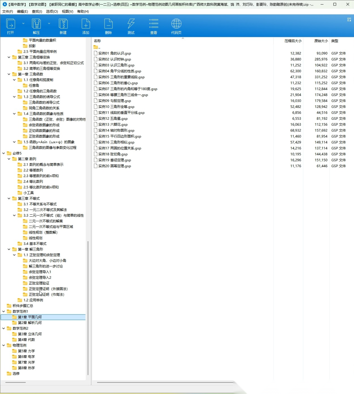Select file 实例09 勾股定理.gsp
The image size is (354, 394).
[115, 101]
